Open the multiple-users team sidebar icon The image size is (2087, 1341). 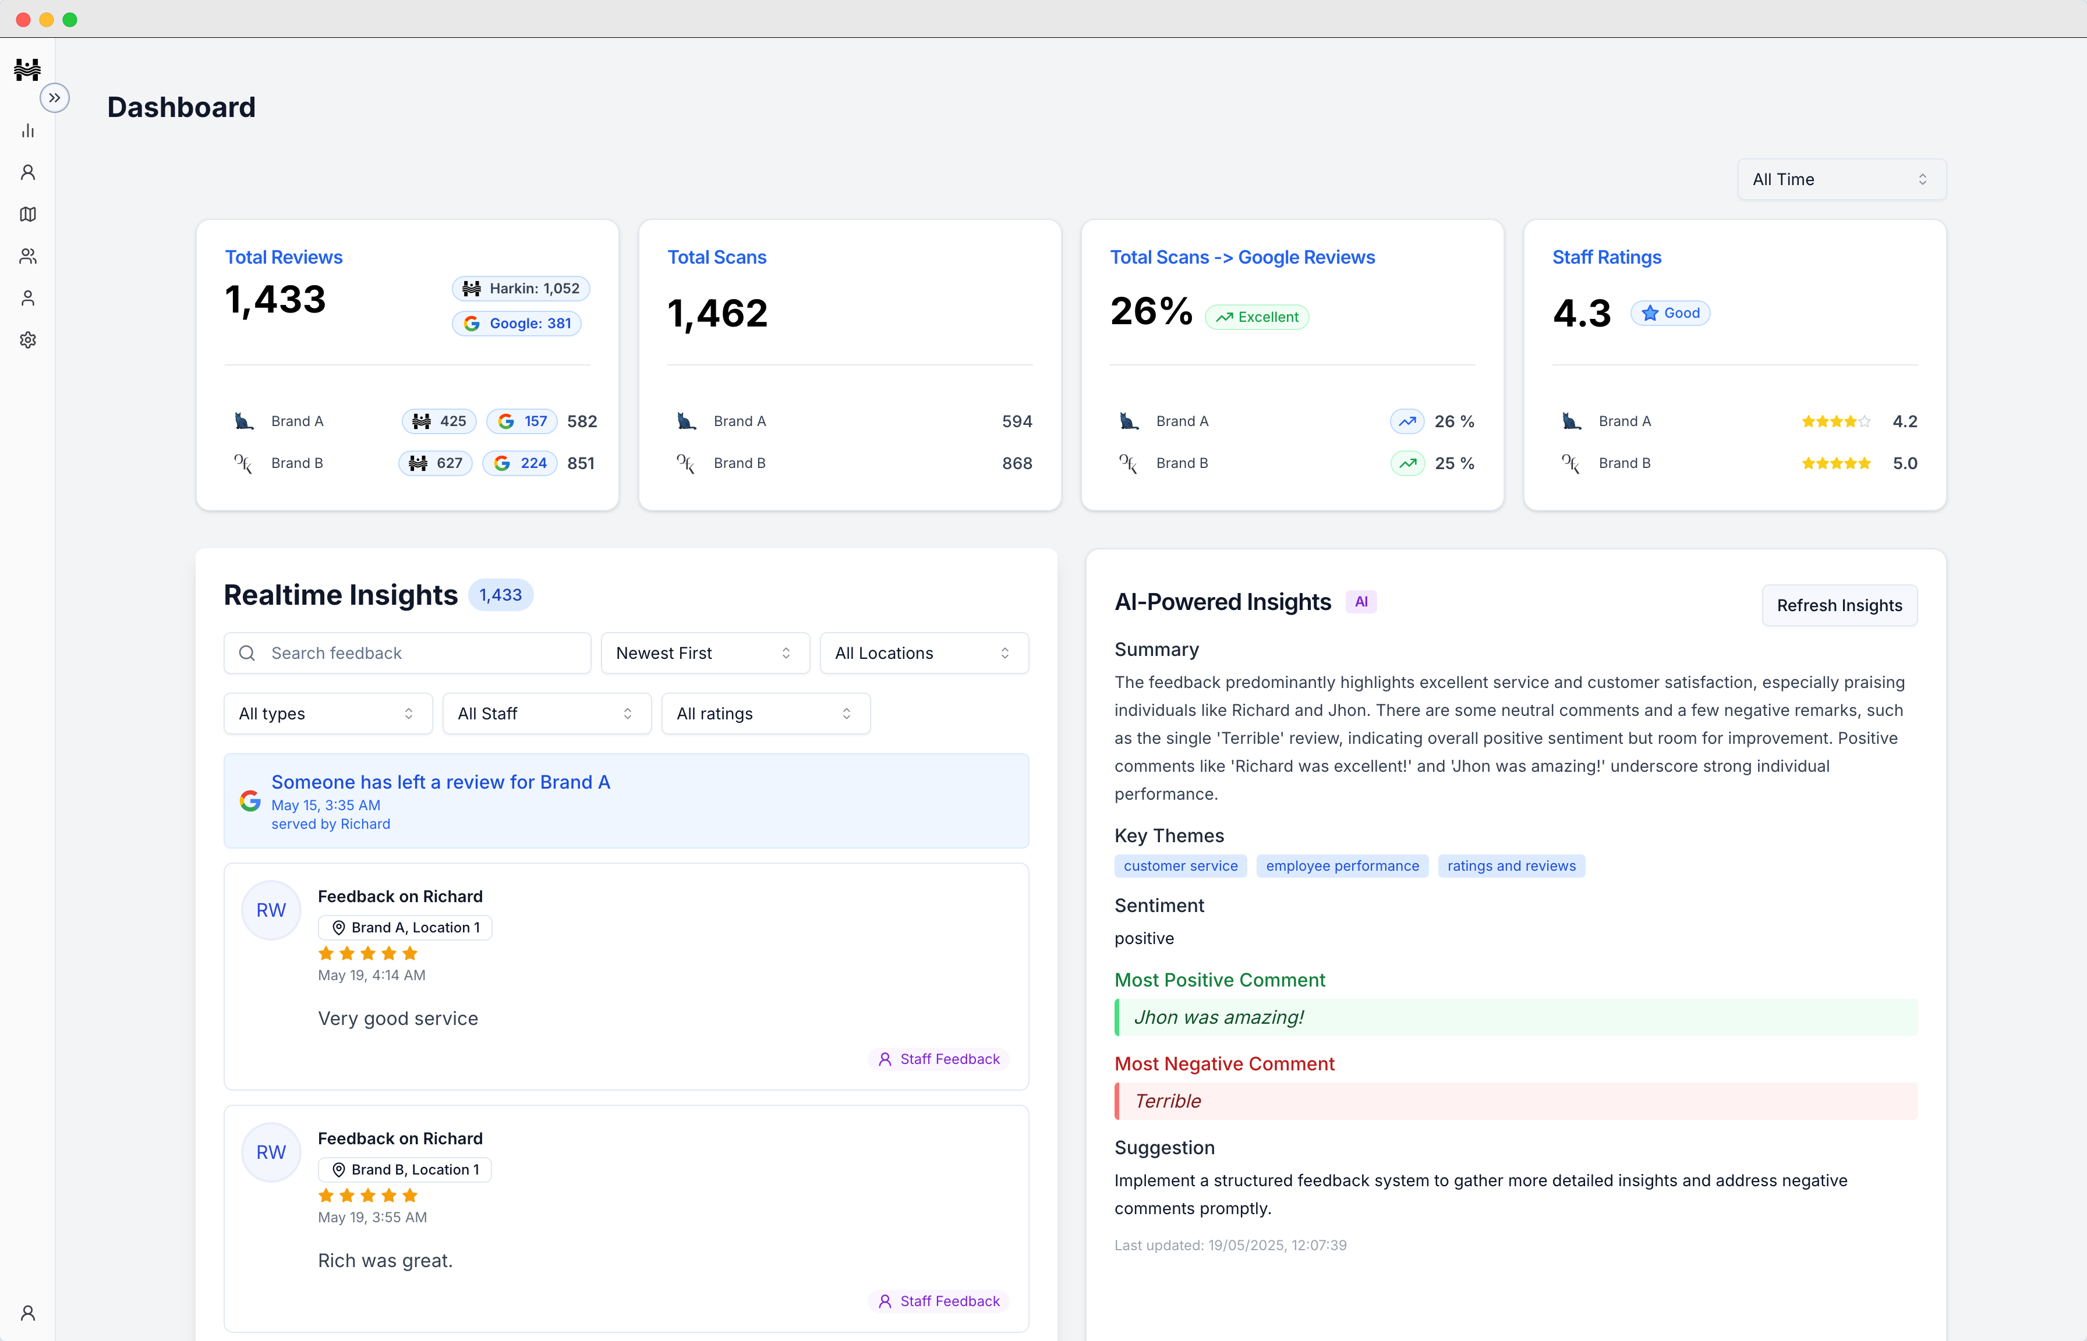28,256
